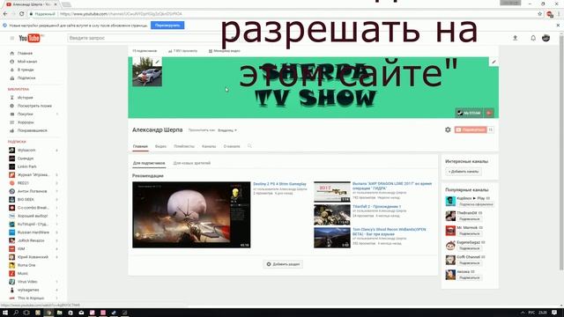Click the Понравившиеся thumbs-up icon

11,130
